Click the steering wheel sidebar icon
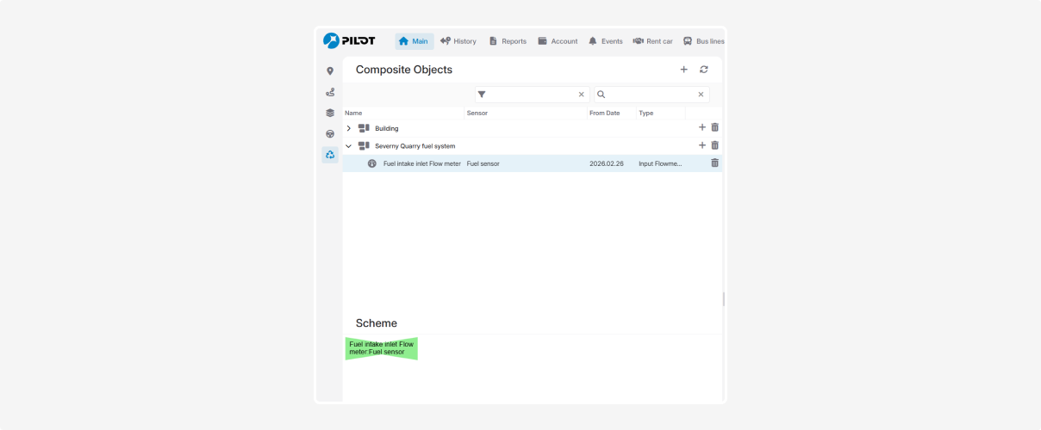Viewport: 1041px width, 430px height. point(329,134)
